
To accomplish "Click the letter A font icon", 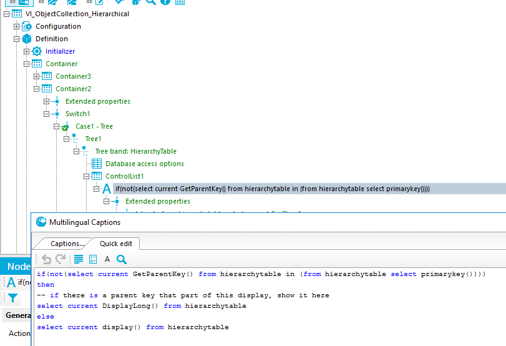I will tap(107, 259).
